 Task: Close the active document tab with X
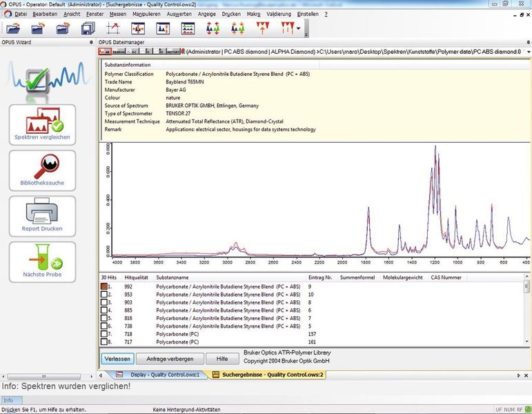coord(526,375)
